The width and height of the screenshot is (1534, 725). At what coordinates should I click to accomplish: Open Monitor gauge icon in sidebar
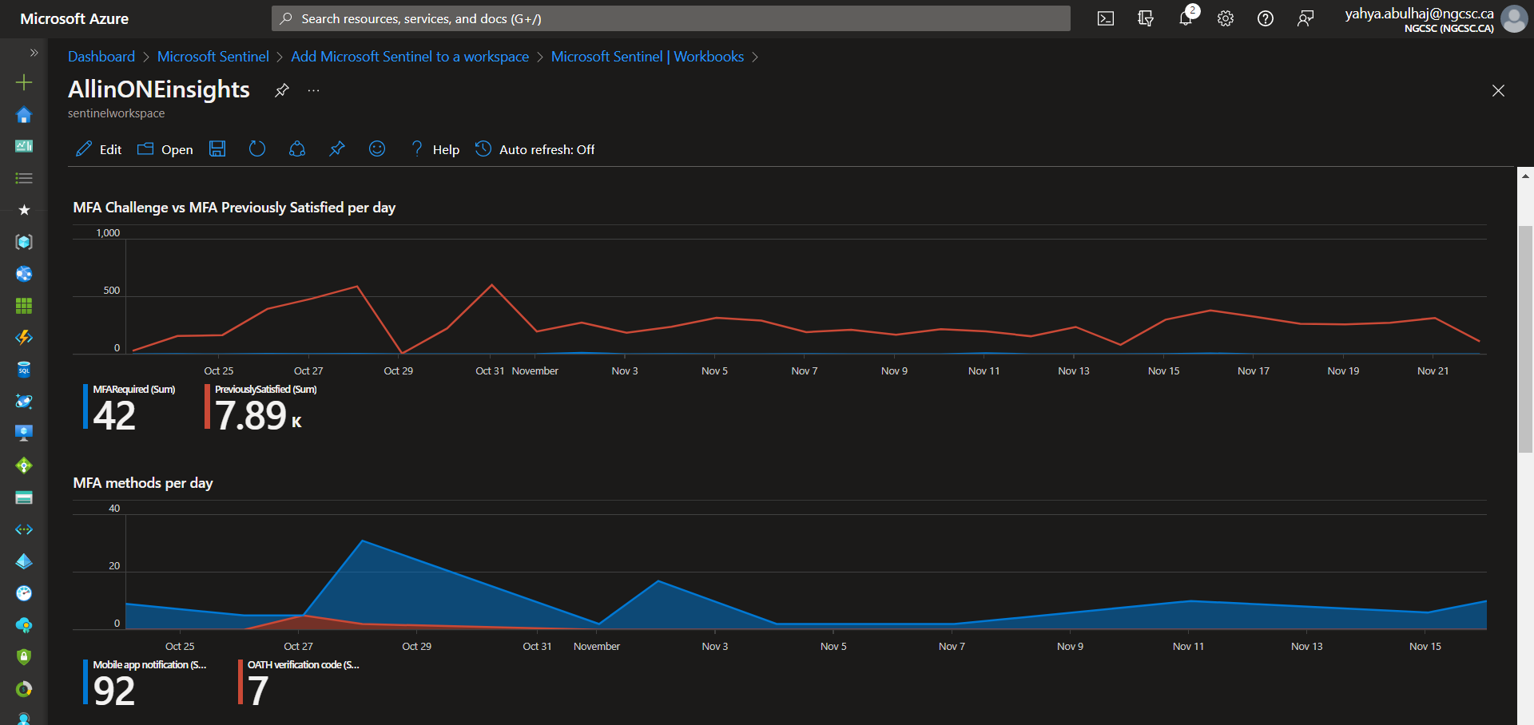pos(24,593)
